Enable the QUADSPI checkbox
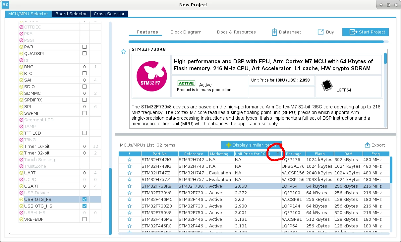 point(85,53)
